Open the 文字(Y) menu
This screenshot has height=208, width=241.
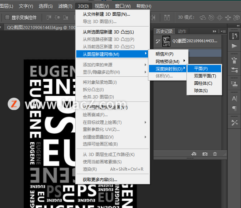coord(26,6)
